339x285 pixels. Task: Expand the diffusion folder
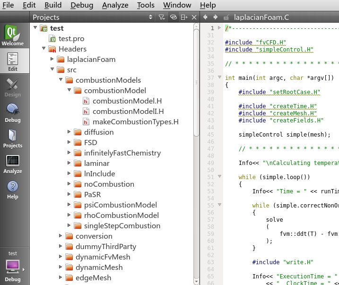pyautogui.click(x=69, y=131)
